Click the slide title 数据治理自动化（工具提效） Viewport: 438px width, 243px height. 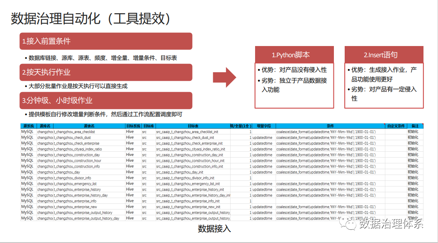click(90, 19)
